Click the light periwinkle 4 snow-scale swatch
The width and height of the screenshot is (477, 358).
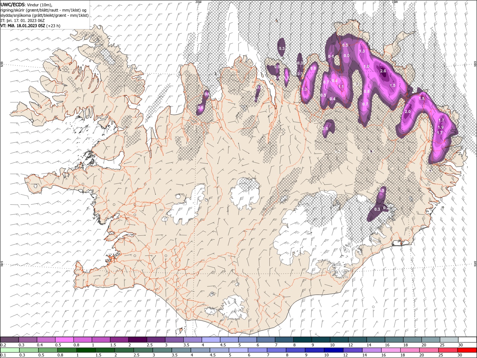pyautogui.click(x=211, y=340)
